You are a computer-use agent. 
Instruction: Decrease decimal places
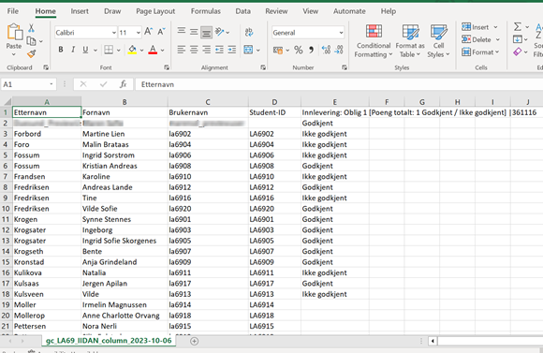point(339,51)
